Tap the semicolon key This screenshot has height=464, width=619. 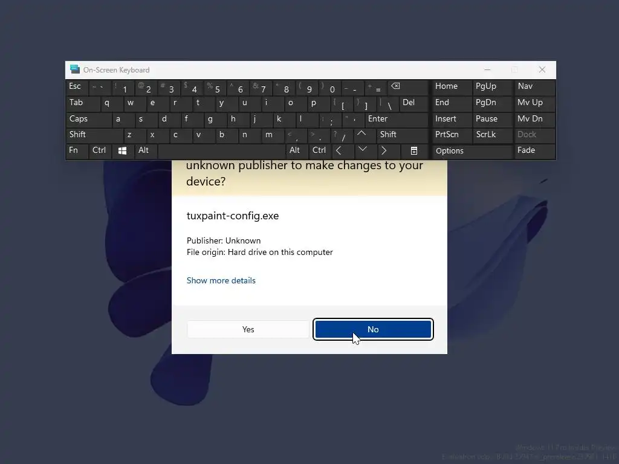coord(330,119)
